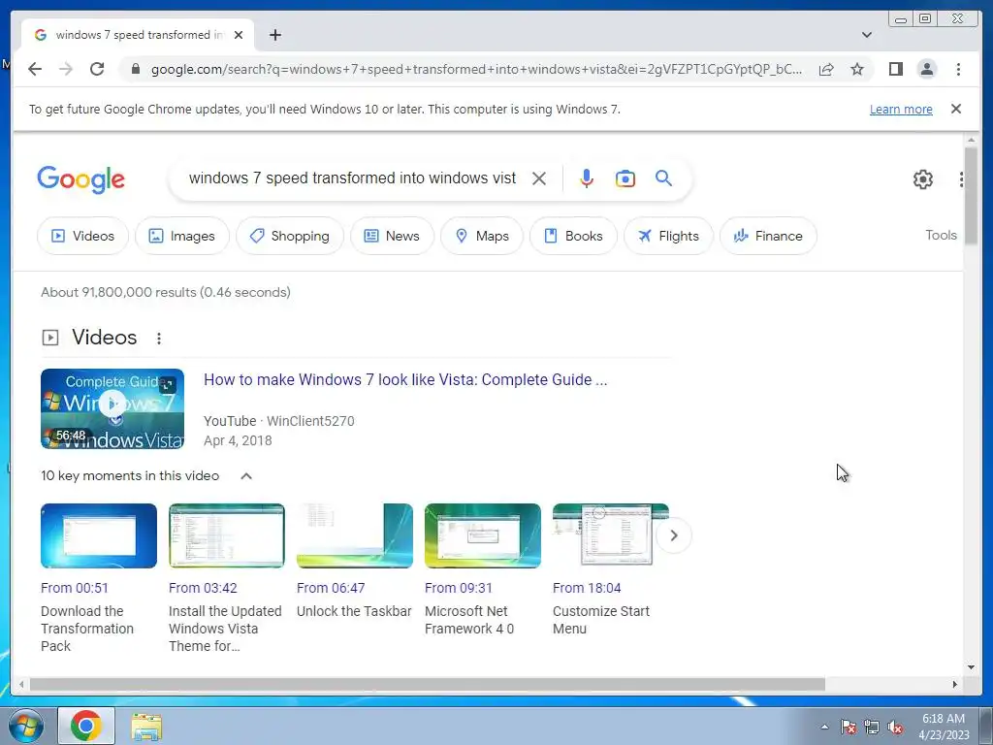Click the forward navigation arrow
Image resolution: width=993 pixels, height=745 pixels.
[66, 69]
